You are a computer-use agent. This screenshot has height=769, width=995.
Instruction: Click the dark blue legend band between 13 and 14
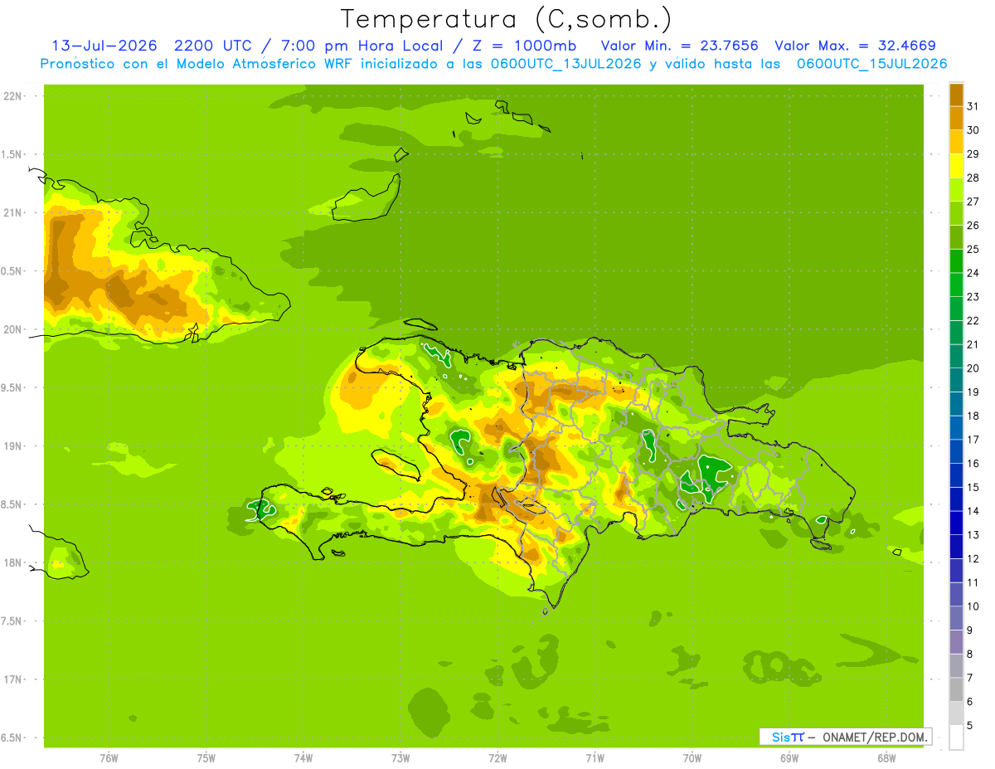coord(956,523)
